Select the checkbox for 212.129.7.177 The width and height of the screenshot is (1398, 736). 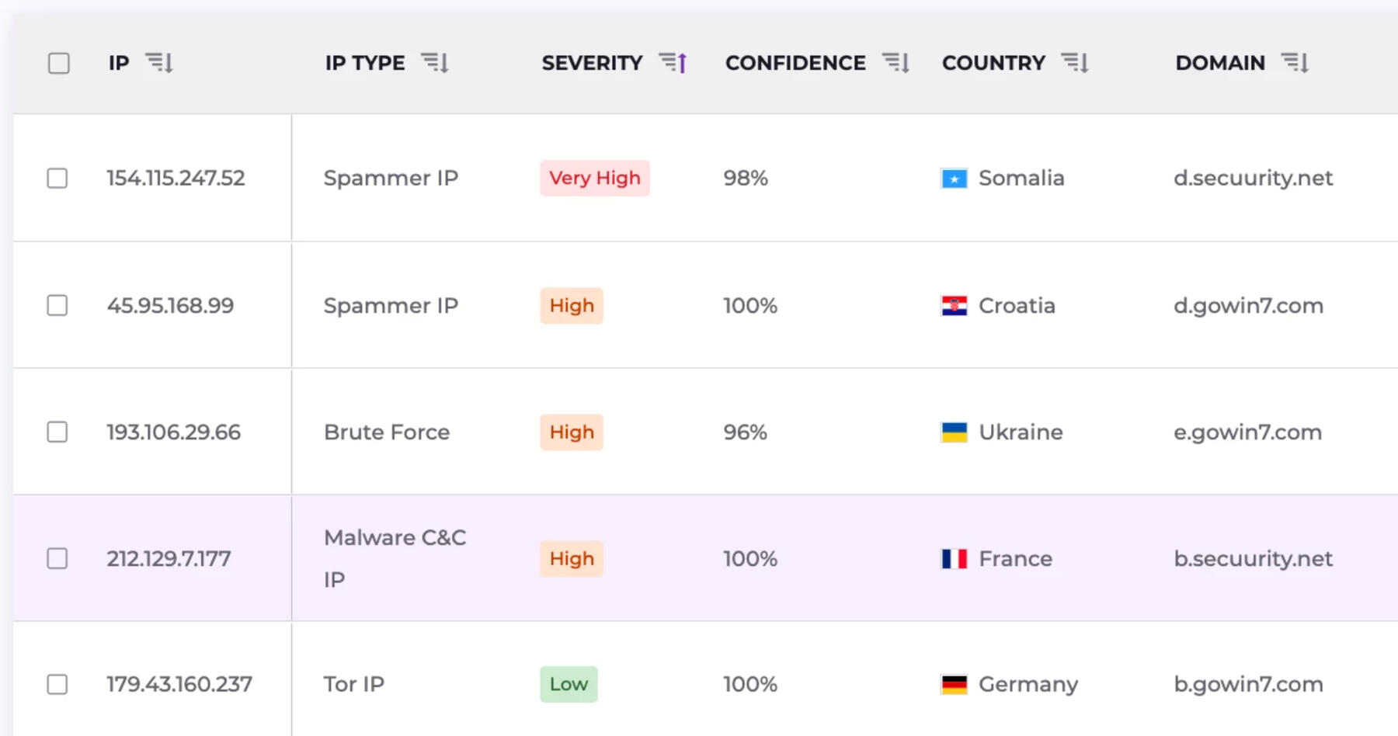57,559
